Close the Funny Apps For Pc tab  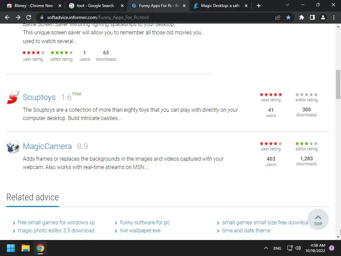(x=184, y=6)
